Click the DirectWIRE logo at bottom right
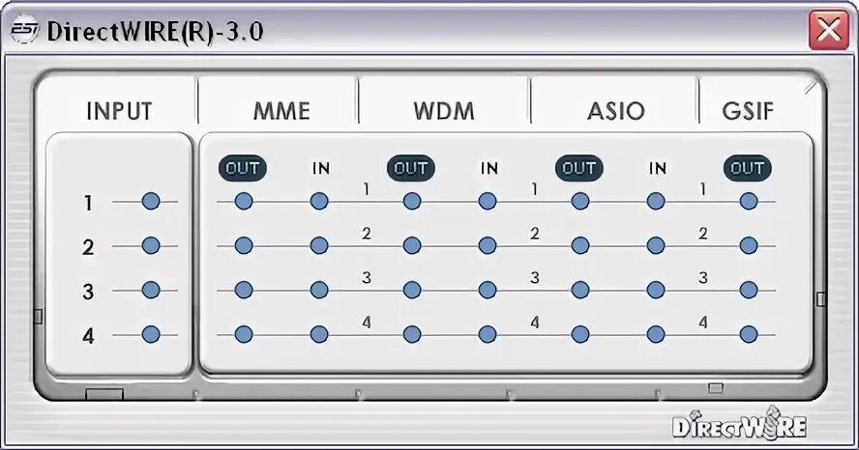Viewport: 859px width, 450px height. 740,424
